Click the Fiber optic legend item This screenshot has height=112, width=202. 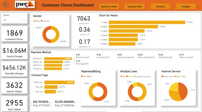pyautogui.click(x=167, y=76)
